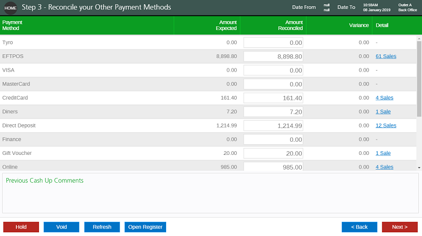Edit EFTPOS amount reconciled field
422x236 pixels.
[x=273, y=56]
